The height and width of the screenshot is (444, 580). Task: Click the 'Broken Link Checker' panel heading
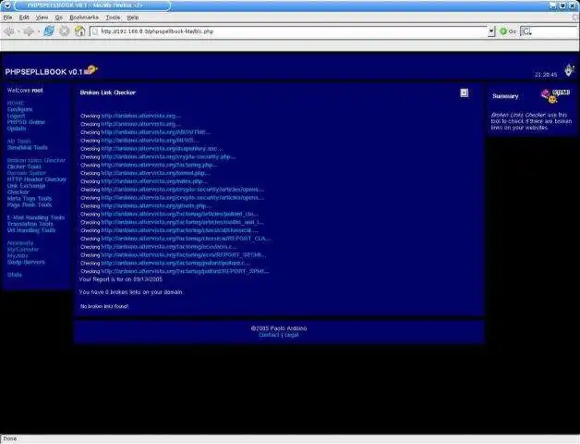108,92
